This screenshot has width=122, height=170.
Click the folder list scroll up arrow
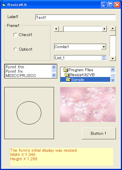tap(113, 70)
